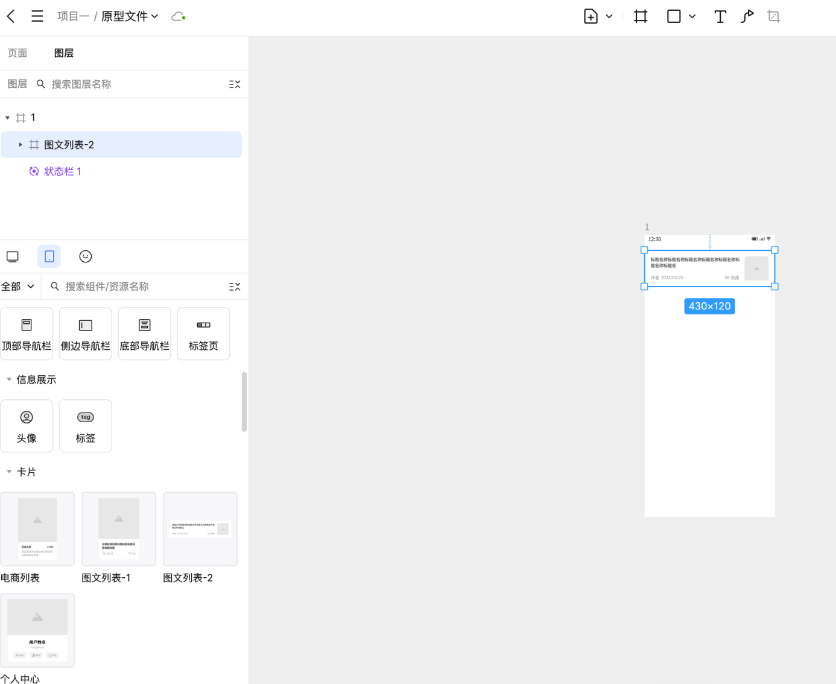Collapse all layers using the icon
Screen dimensions: 836x684
point(235,84)
